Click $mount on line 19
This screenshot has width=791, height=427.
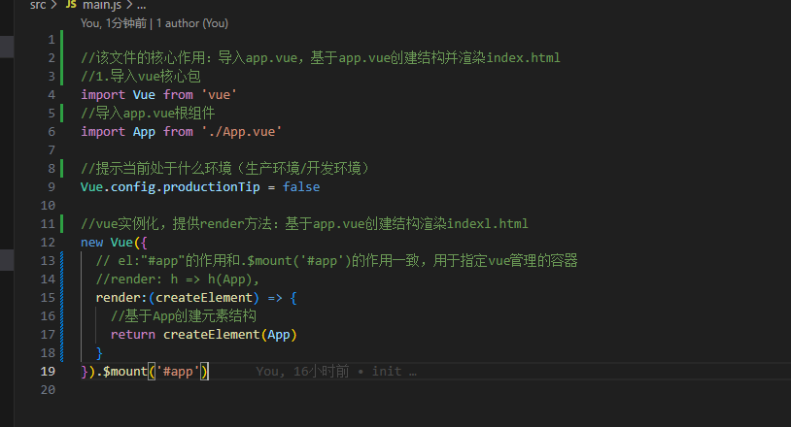125,371
